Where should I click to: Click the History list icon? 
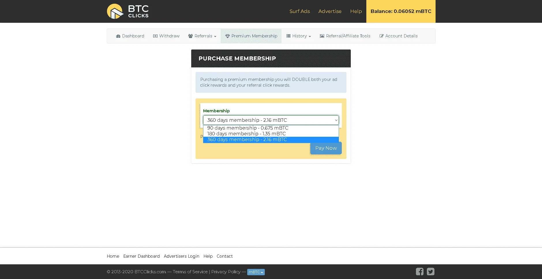[x=288, y=36]
